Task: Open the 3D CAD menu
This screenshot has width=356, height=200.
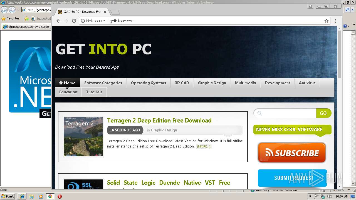Action: click(182, 83)
